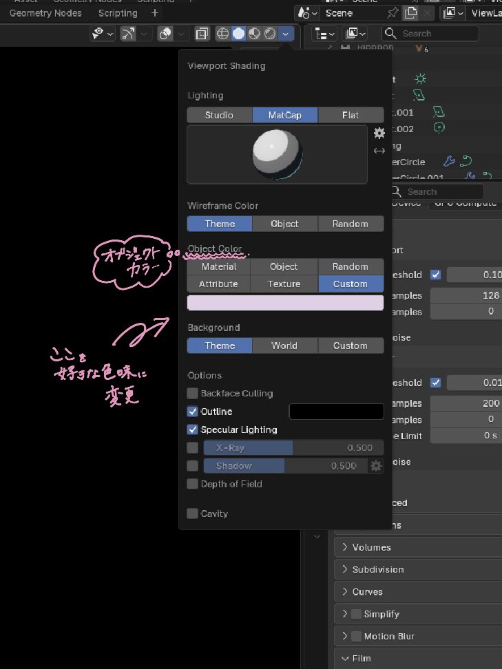Image resolution: width=502 pixels, height=669 pixels.
Task: Flip the MatCap with the arrows icon
Action: 379,151
